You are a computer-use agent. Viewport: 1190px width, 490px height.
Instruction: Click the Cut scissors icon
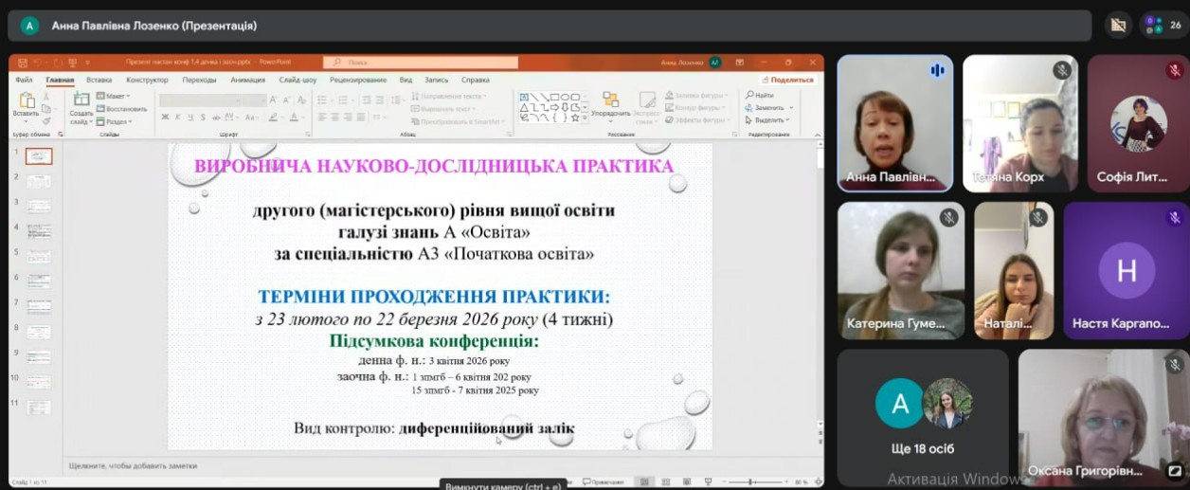click(46, 96)
